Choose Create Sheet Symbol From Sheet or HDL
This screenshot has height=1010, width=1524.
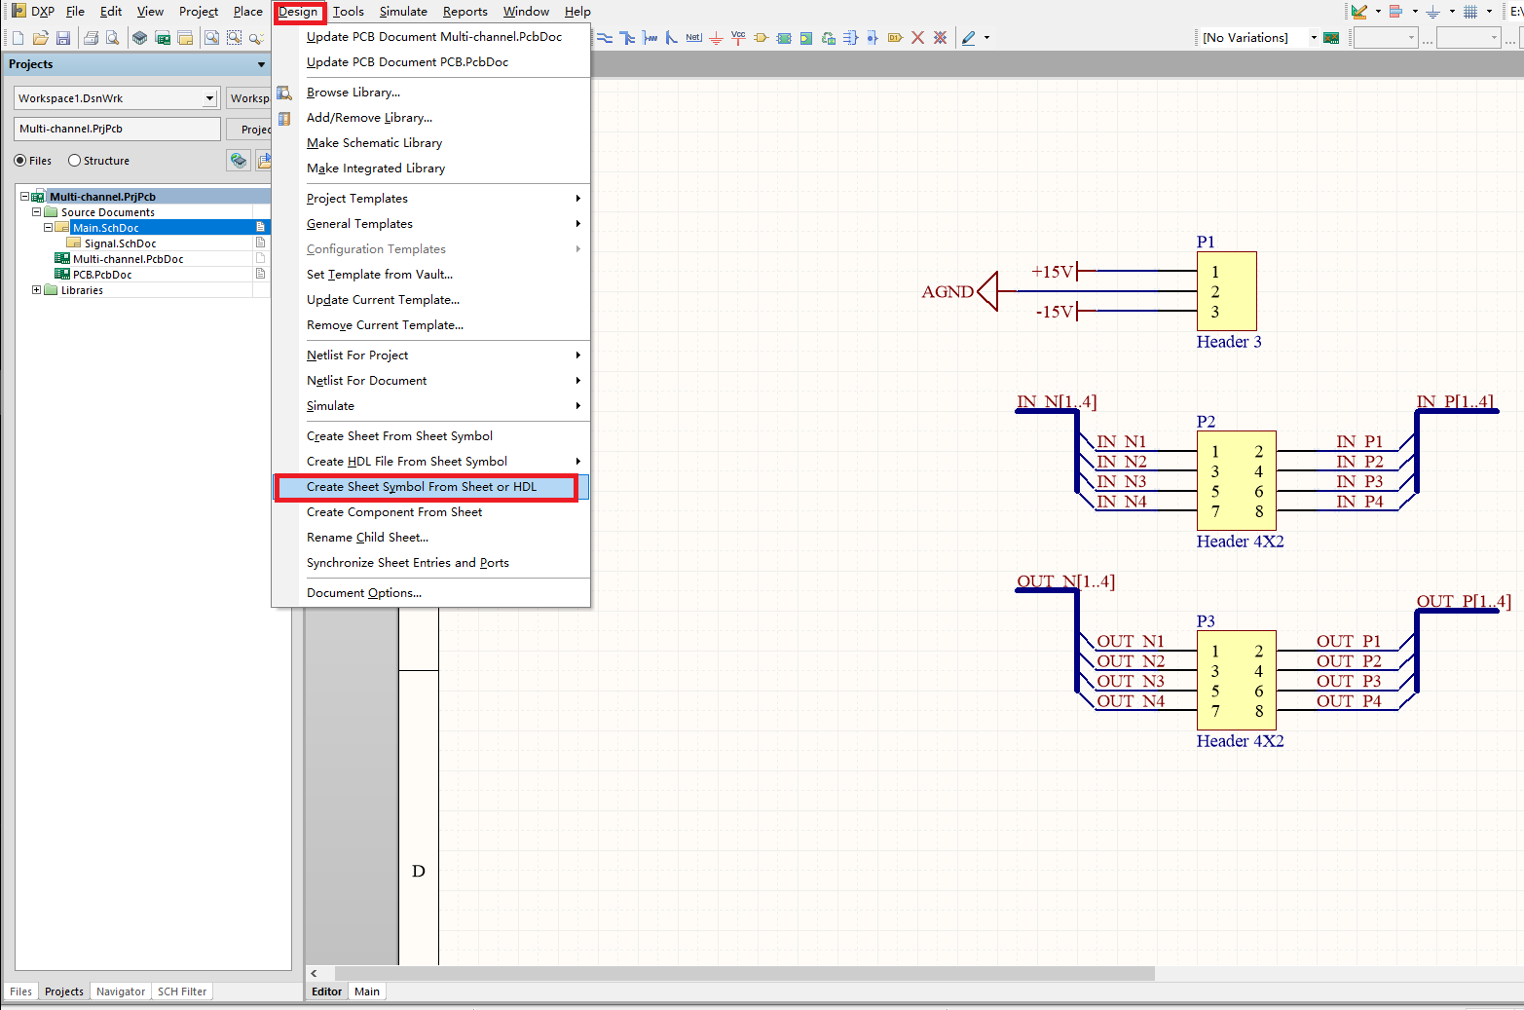pyautogui.click(x=422, y=487)
